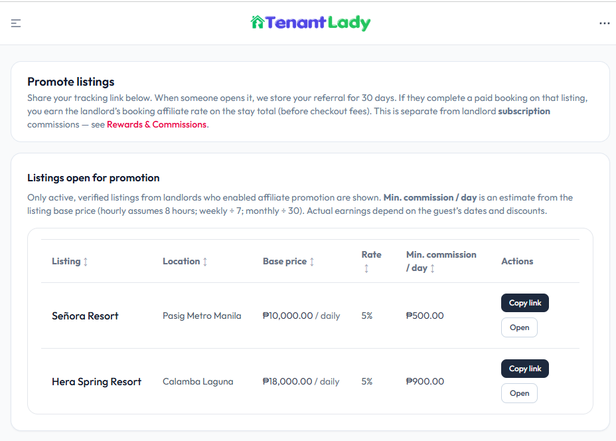The image size is (616, 441).
Task: Copy link for Señora Resort
Action: [x=524, y=303]
